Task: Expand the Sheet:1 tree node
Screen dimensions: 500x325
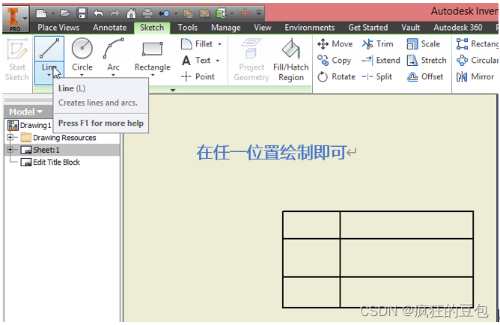Action: point(10,150)
